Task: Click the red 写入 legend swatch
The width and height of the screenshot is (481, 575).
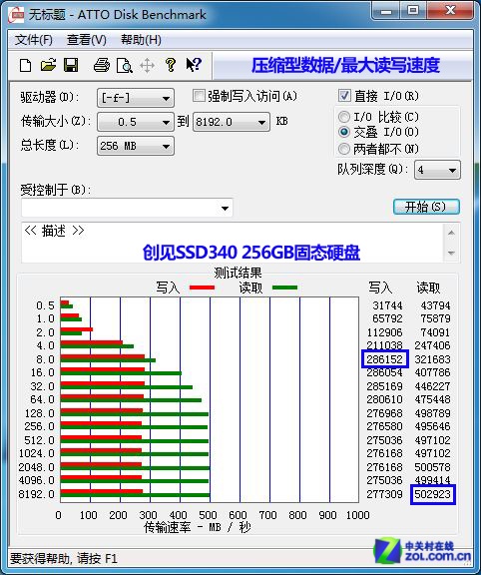Action: coord(202,287)
